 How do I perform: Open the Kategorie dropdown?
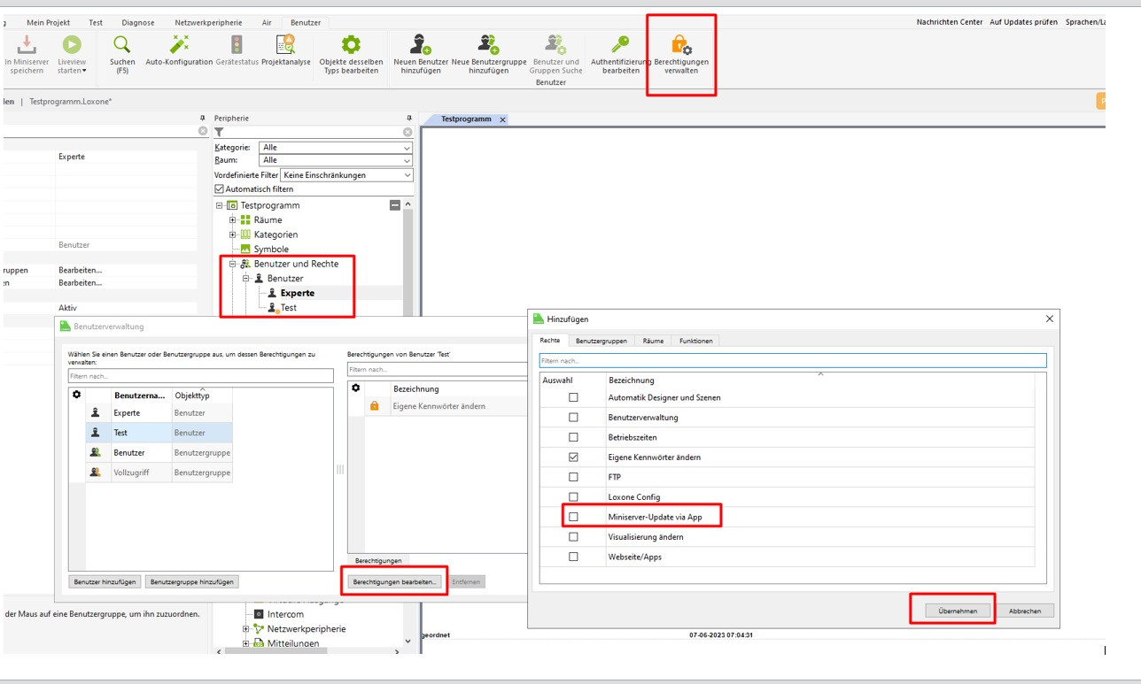click(336, 148)
